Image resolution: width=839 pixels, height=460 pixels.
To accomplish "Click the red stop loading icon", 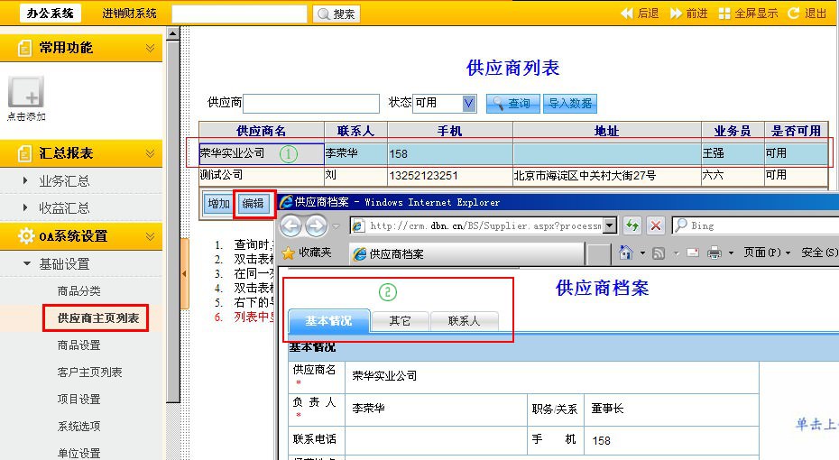I will [x=656, y=225].
